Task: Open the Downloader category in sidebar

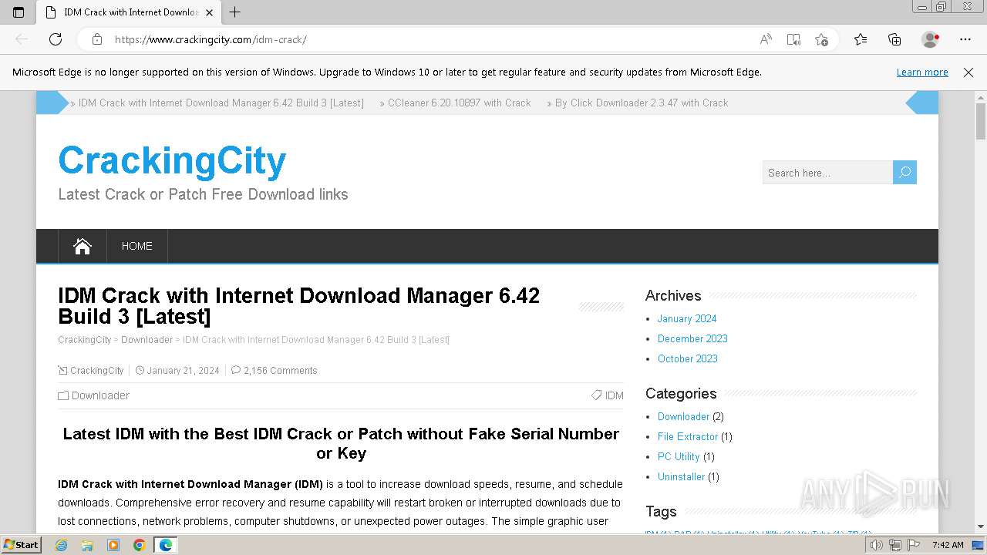Action: pyautogui.click(x=683, y=416)
